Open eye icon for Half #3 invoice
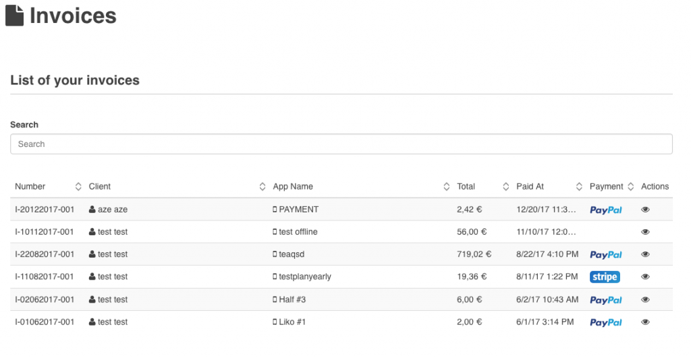Image resolution: width=691 pixels, height=358 pixels. click(x=645, y=300)
